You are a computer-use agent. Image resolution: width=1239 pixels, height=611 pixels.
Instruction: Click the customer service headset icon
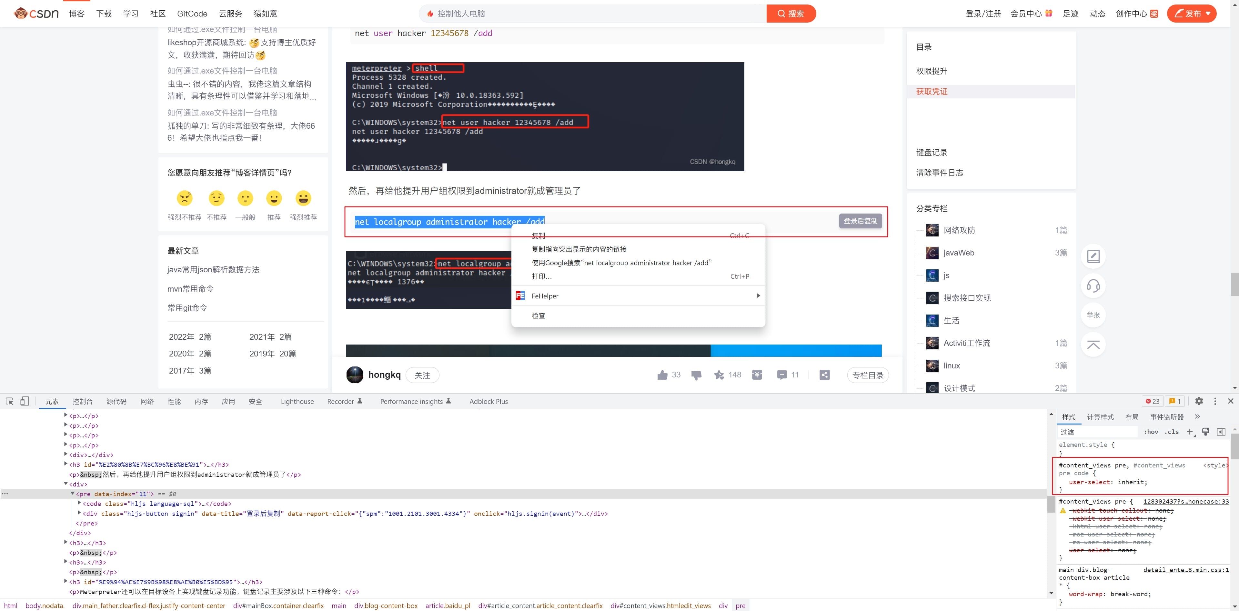[1093, 286]
